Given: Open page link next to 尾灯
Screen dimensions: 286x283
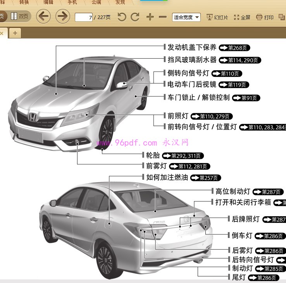Looking at the screenshot, I should click(264, 278).
